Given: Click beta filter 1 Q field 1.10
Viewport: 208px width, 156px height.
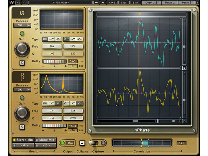Looking at the screenshot, I should click(52, 118).
